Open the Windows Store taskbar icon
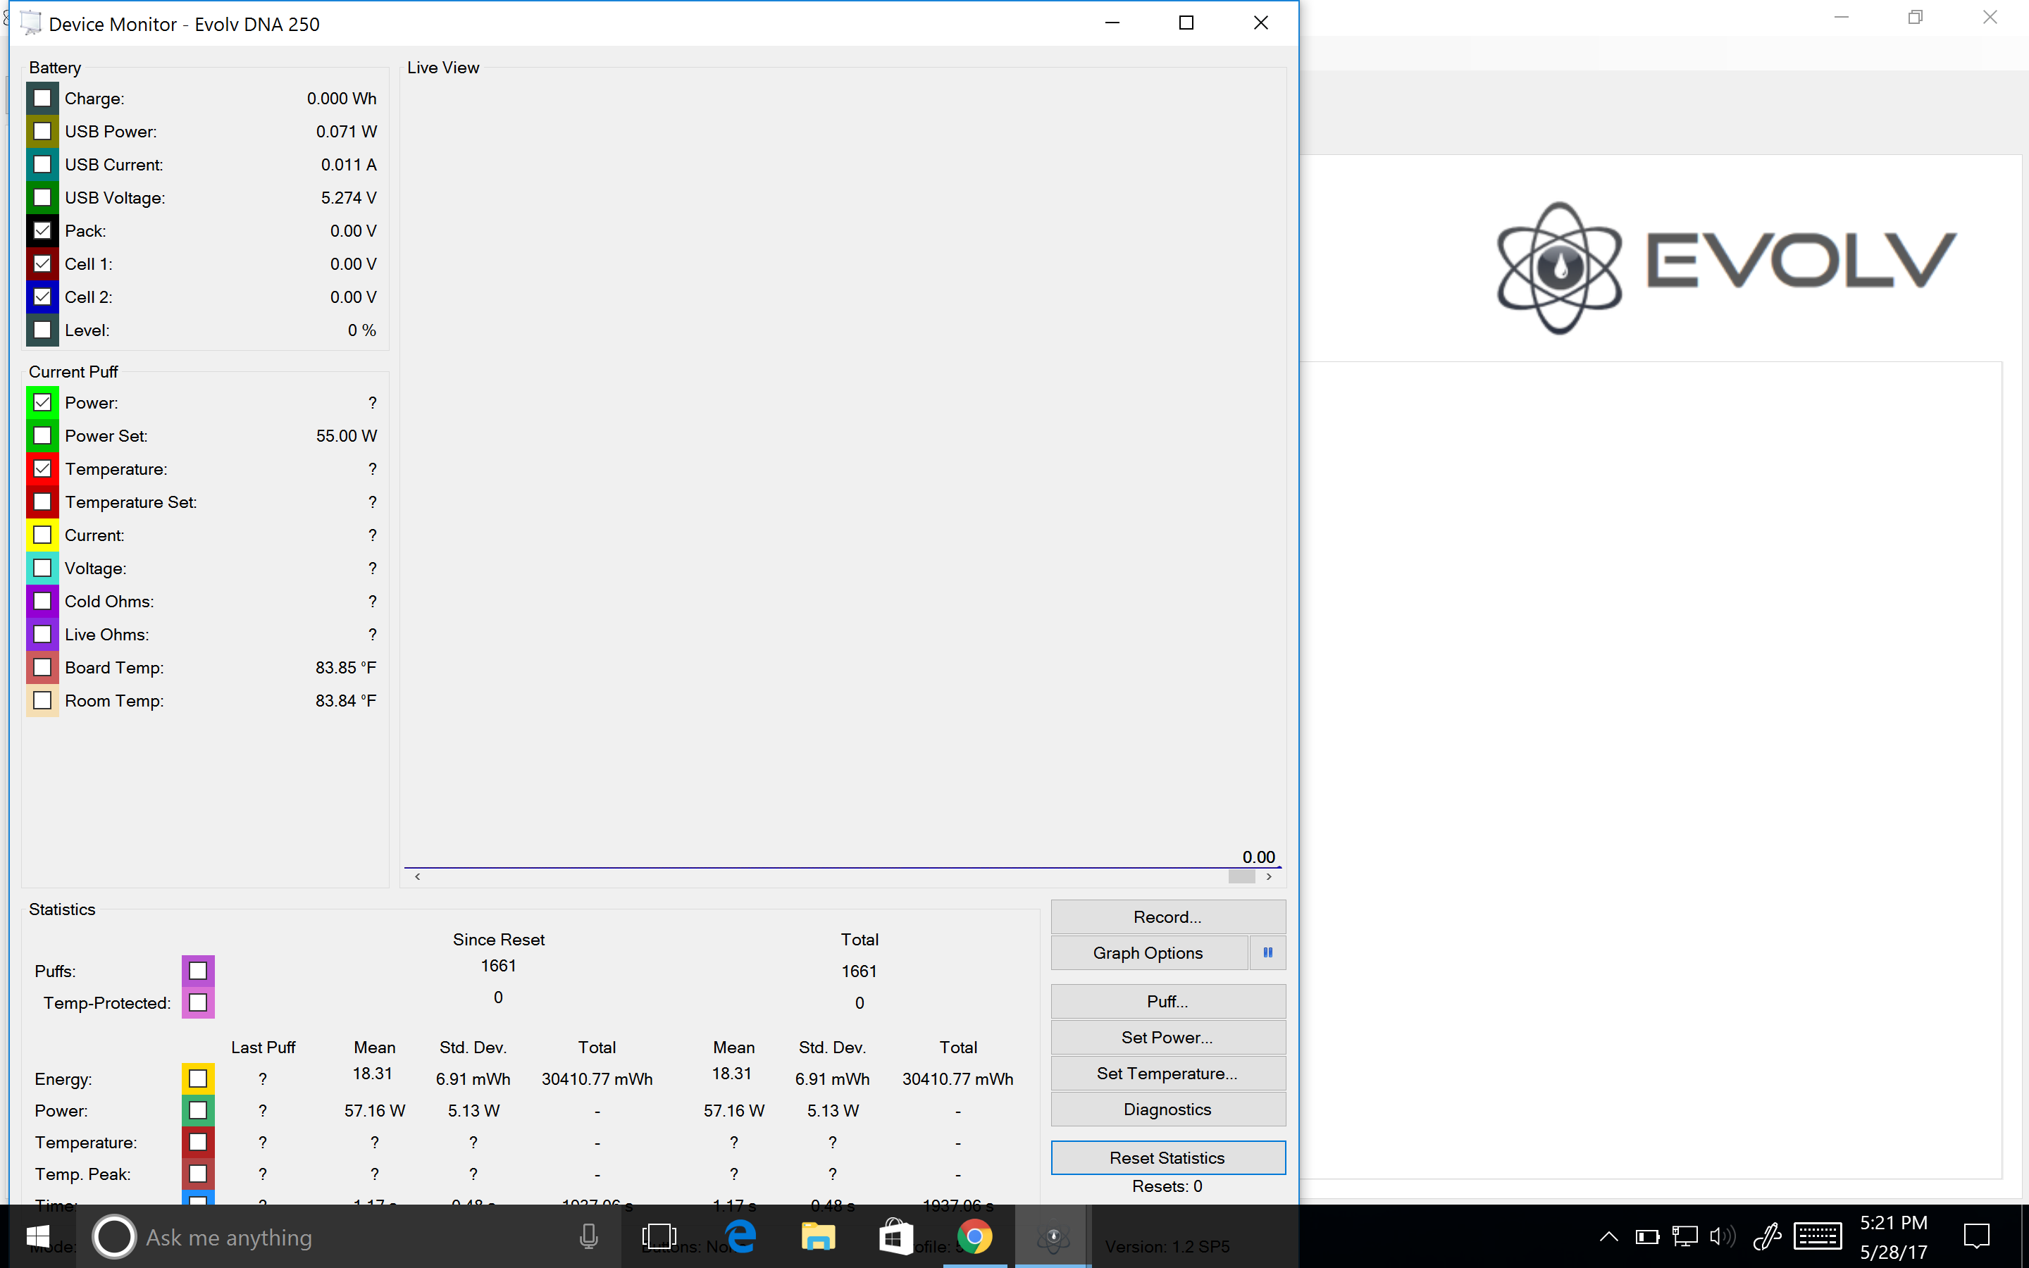 tap(895, 1236)
